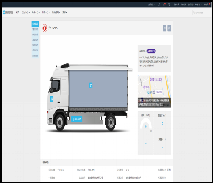Click the user profile icon in top bar
This screenshot has width=214, height=184.
tap(159, 5)
